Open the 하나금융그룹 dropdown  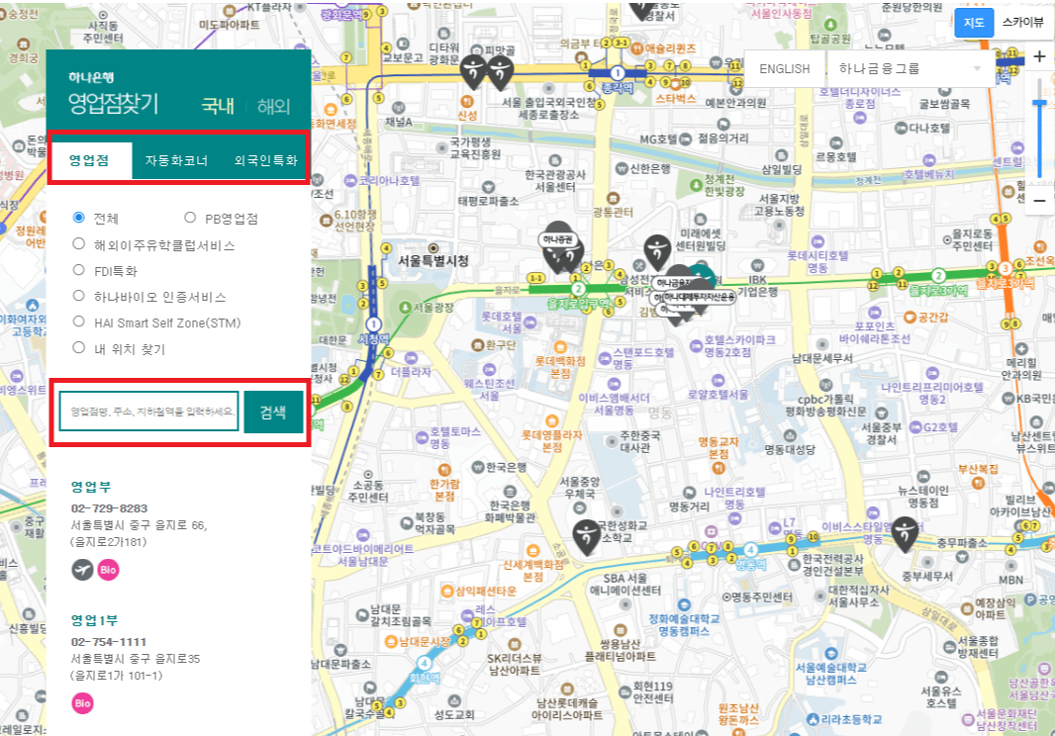pyautogui.click(x=910, y=68)
